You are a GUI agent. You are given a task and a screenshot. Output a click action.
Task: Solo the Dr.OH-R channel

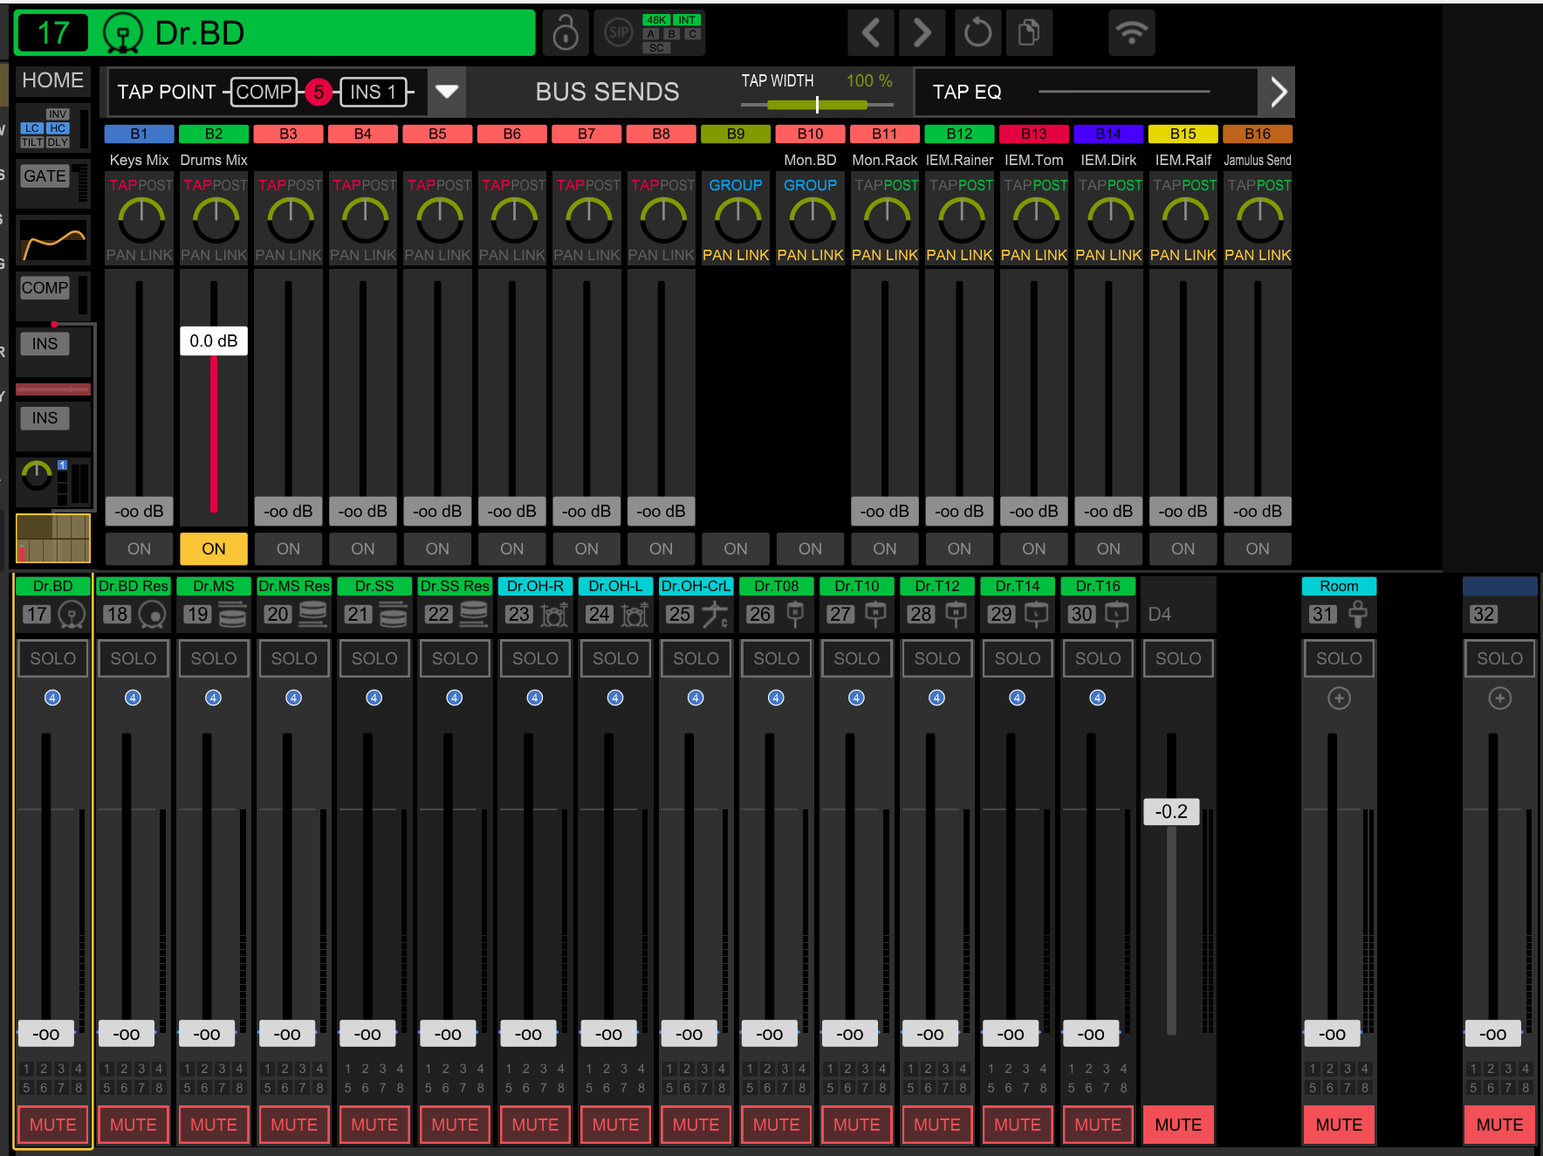(535, 658)
